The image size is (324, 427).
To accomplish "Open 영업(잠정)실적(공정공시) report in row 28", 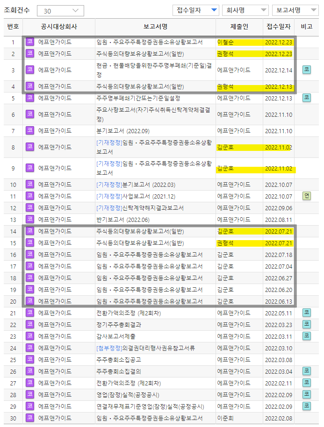I will tap(128, 395).
